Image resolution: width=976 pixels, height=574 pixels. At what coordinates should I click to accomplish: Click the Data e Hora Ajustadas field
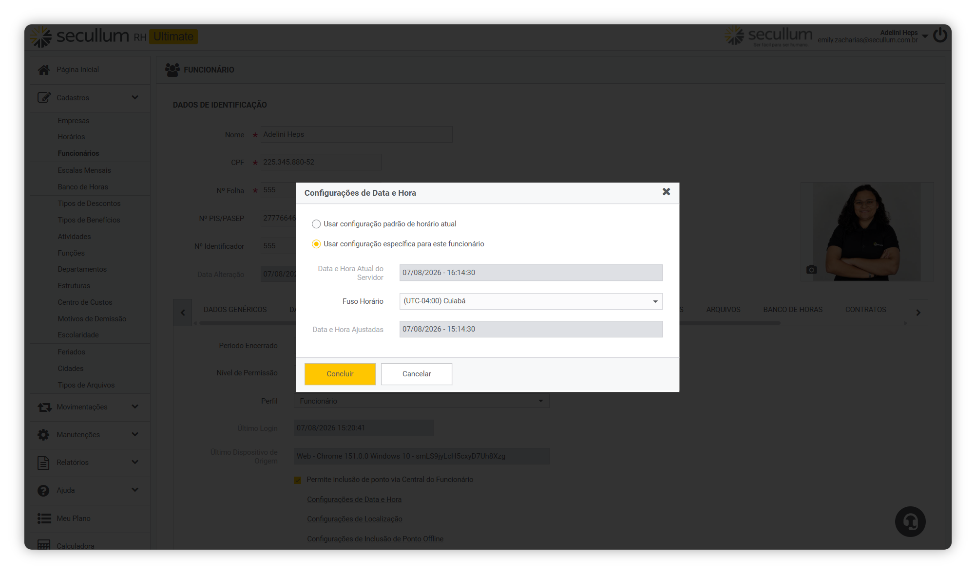coord(531,329)
